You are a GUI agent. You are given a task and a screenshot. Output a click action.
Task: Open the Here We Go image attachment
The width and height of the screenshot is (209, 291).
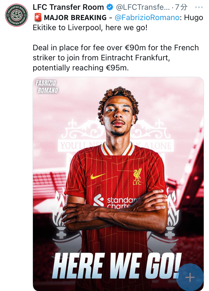tap(118, 184)
